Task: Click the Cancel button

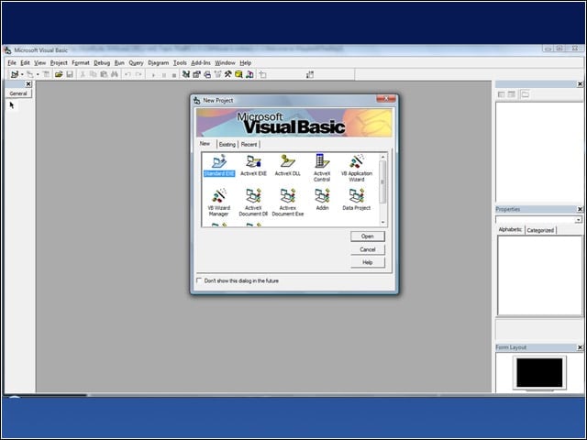Action: tap(368, 249)
